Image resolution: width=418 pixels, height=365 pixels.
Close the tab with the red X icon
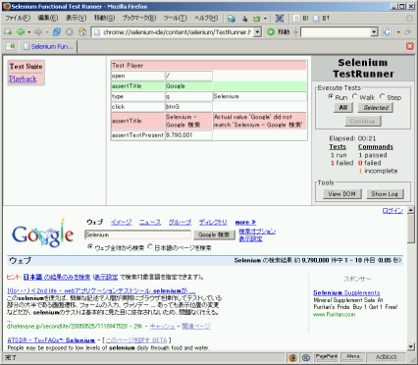point(410,46)
